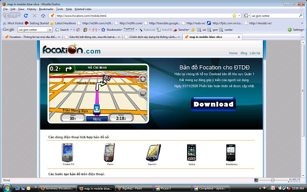Click the Gmail envelope toolbar icon
The image size is (307, 192).
(95, 30)
